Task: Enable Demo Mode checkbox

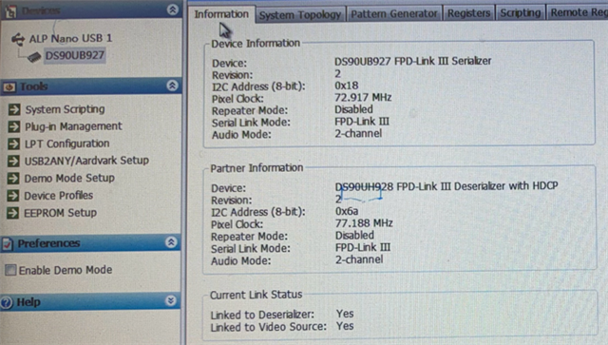Action: 10,270
